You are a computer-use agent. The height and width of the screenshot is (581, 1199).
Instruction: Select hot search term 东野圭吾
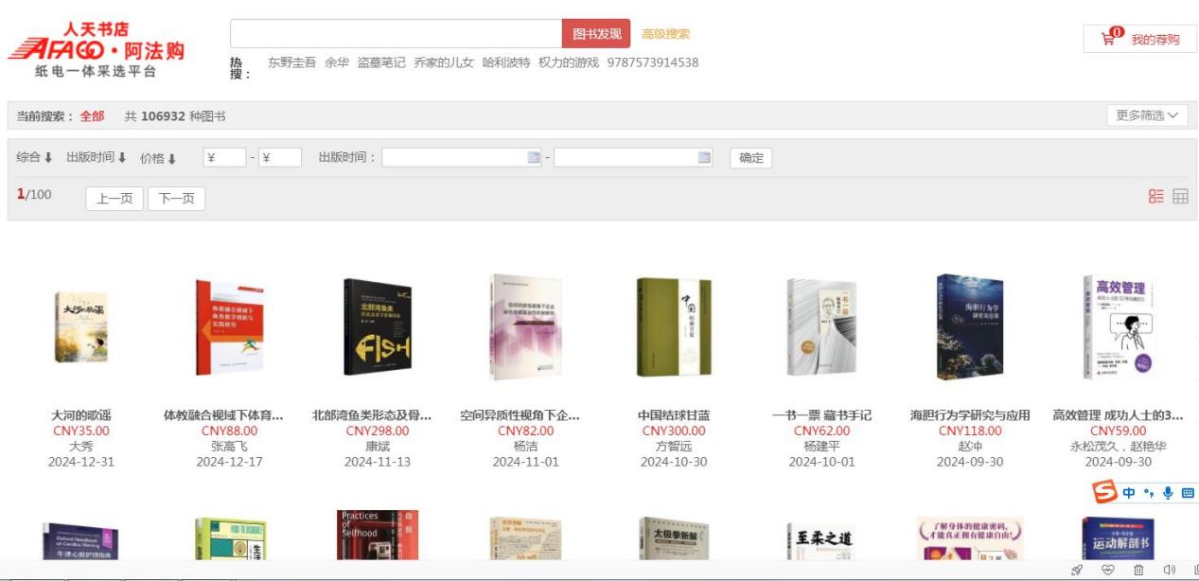[x=291, y=62]
